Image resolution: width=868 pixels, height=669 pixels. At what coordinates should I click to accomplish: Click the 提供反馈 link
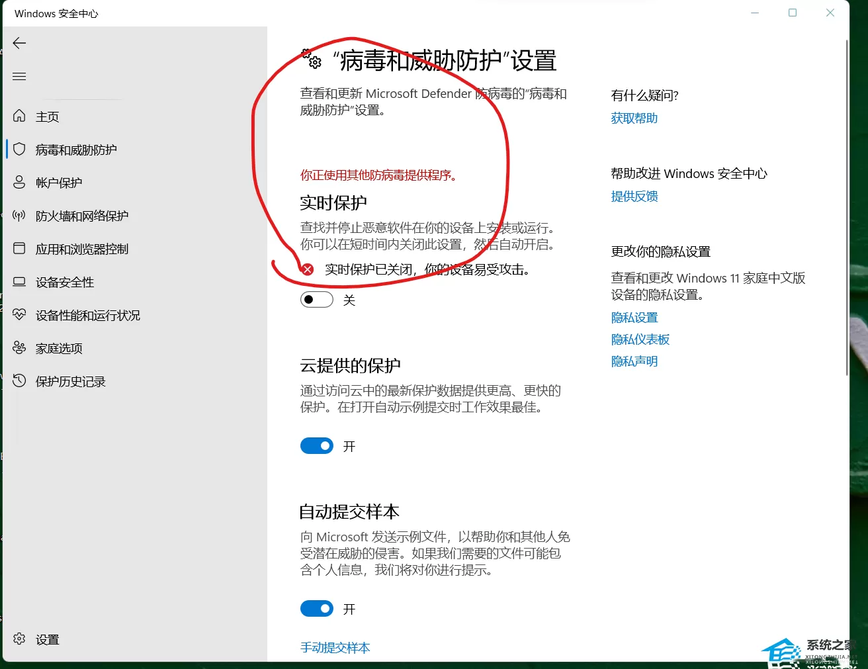(x=634, y=196)
